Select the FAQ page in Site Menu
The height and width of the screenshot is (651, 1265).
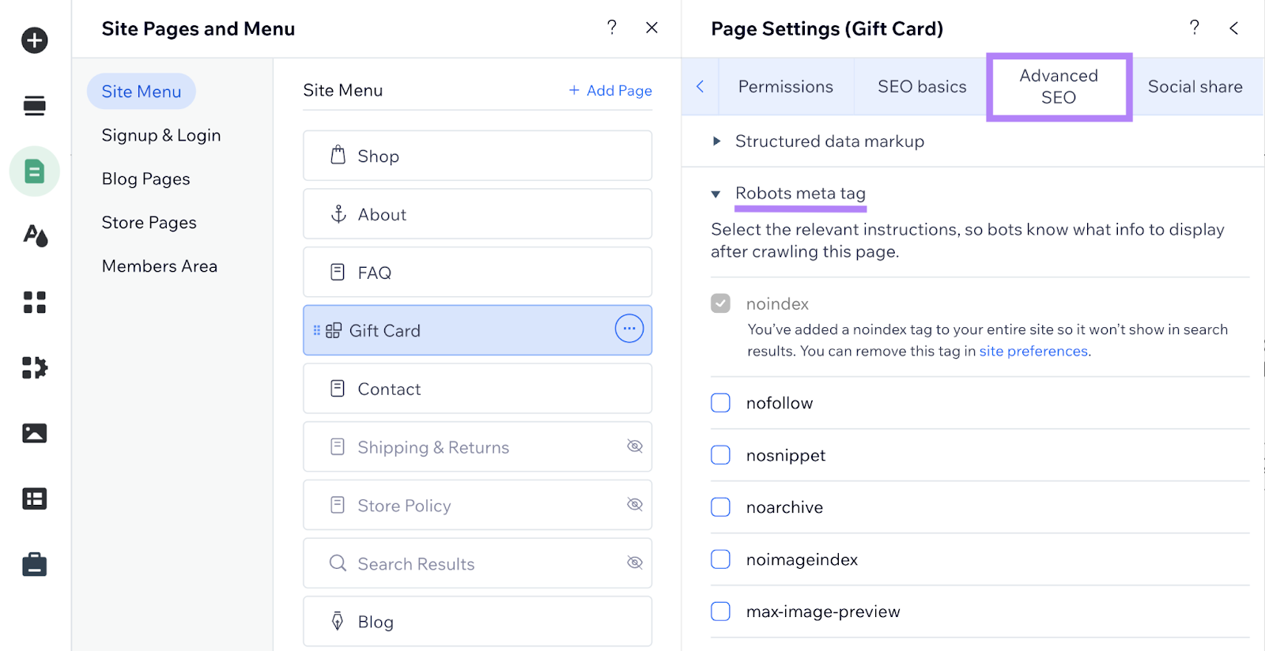click(x=477, y=273)
